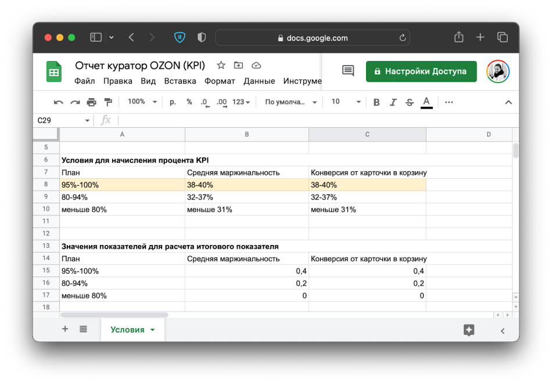Expand the font family dropdown По умолча...
Viewport: 552px width, 385px height.
291,102
